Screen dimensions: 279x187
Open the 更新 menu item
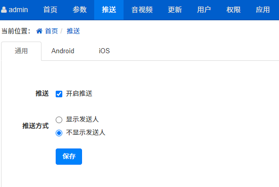pos(175,10)
